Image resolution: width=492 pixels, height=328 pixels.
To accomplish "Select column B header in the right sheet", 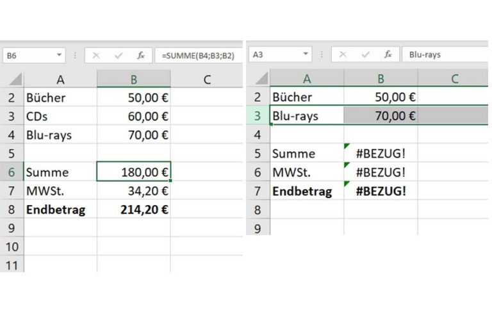I will [x=381, y=79].
